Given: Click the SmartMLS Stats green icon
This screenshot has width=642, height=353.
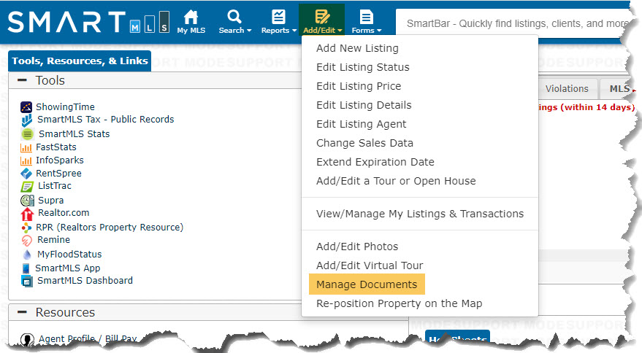Looking at the screenshot, I should coord(28,133).
